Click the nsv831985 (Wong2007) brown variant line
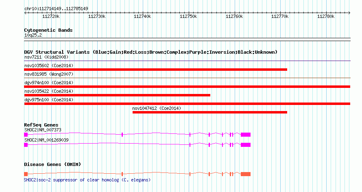This screenshot has height=192, width=362. click(x=187, y=78)
